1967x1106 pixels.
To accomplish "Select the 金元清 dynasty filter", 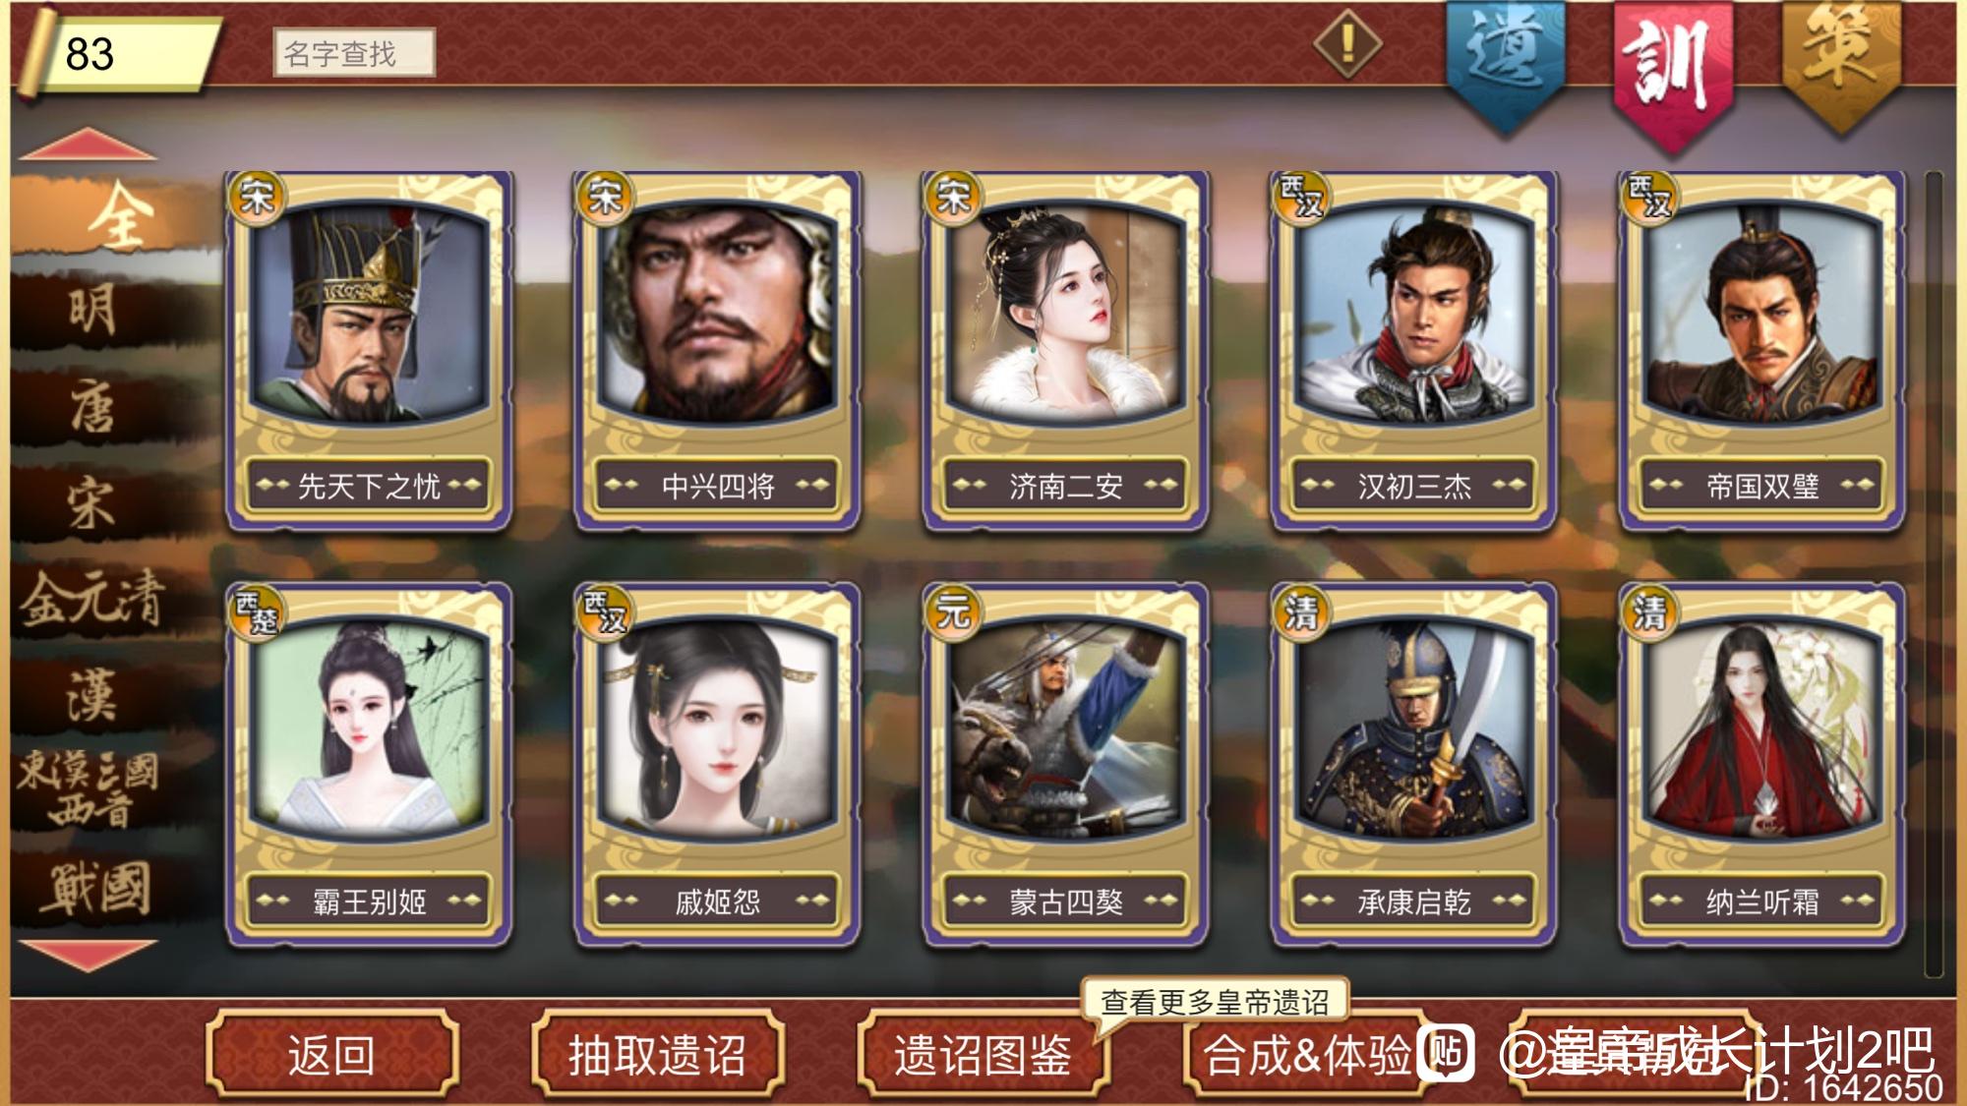I will 93,599.
